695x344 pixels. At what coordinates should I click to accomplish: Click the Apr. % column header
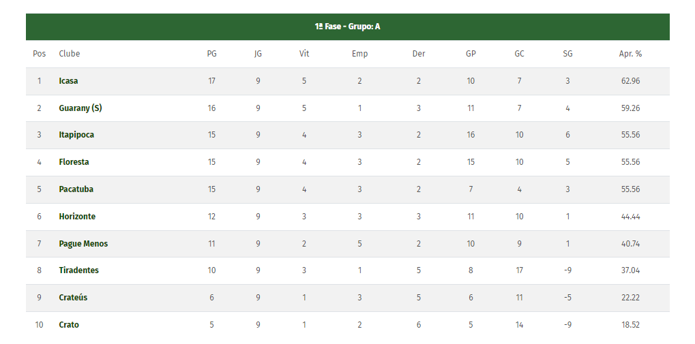630,54
